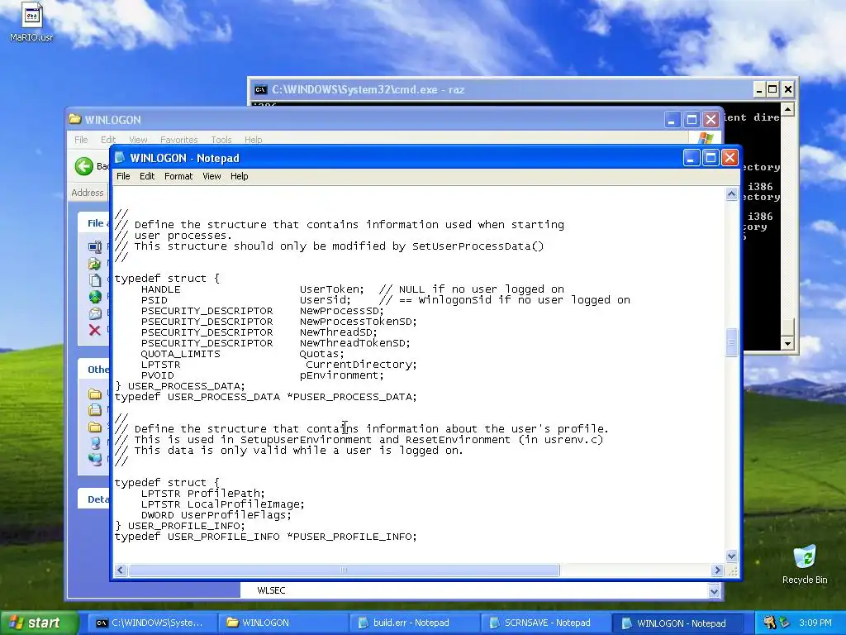Click the My Documents icon under Other Places

click(x=95, y=410)
